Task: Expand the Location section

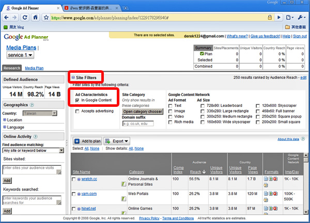Action: [5, 120]
